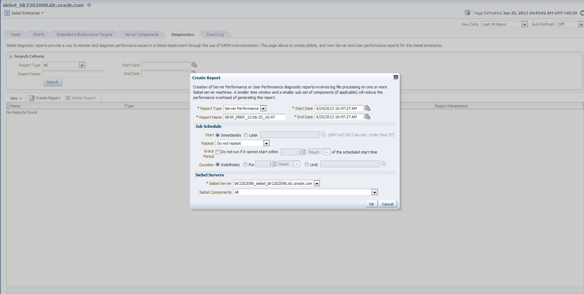Open calendar for Duration Until date
Screen dimensions: 584x294
point(383,164)
